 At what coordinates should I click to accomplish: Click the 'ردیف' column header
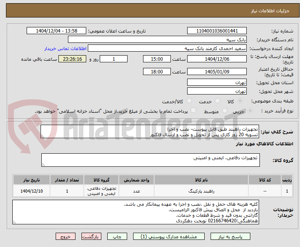point(287,180)
